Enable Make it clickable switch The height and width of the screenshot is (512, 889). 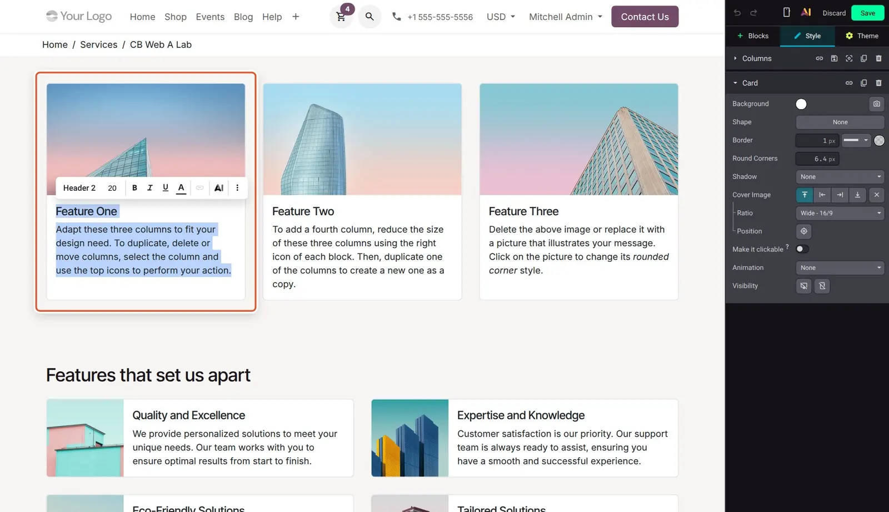pos(802,249)
